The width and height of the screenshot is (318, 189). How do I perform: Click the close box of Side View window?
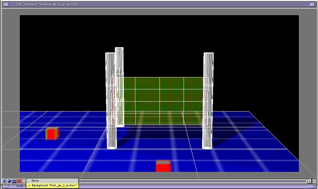click(x=6, y=187)
